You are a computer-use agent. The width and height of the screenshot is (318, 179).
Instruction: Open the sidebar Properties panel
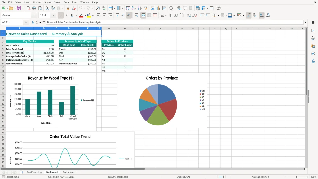(x=313, y=31)
